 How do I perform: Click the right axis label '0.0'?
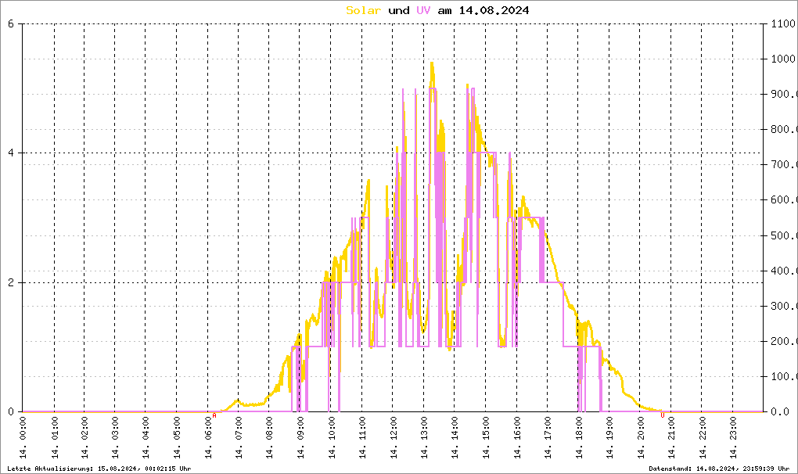point(780,412)
